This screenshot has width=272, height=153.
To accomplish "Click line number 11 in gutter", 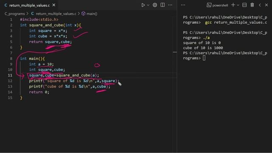I will coord(10,75).
